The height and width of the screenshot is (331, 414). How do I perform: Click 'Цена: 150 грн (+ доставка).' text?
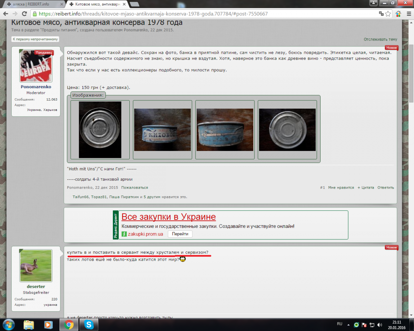[x=99, y=88]
